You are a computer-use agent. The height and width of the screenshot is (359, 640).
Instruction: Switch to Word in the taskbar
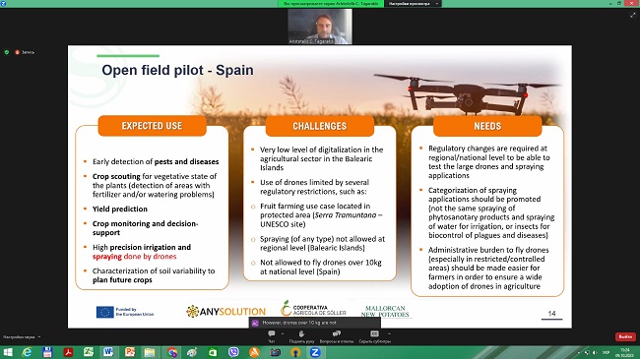[x=108, y=352]
